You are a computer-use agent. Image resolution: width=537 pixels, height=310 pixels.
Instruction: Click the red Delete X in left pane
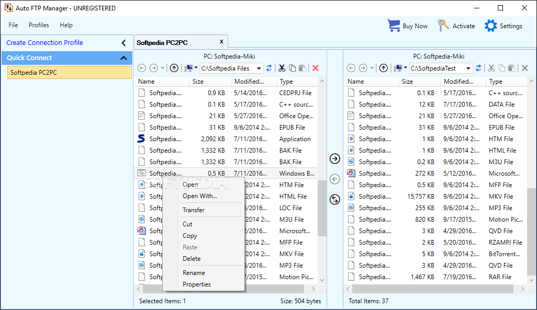[x=316, y=68]
